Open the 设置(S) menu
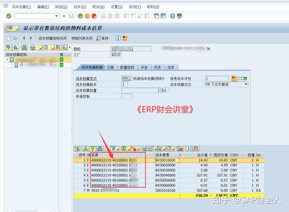Screen dimensions: 289x212 pyautogui.click(x=117, y=7)
